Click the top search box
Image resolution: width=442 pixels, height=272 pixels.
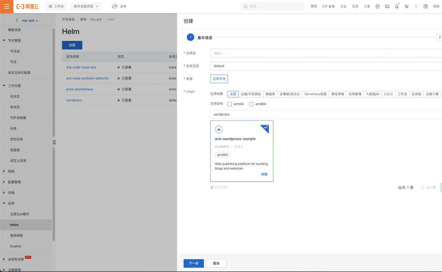272,6
